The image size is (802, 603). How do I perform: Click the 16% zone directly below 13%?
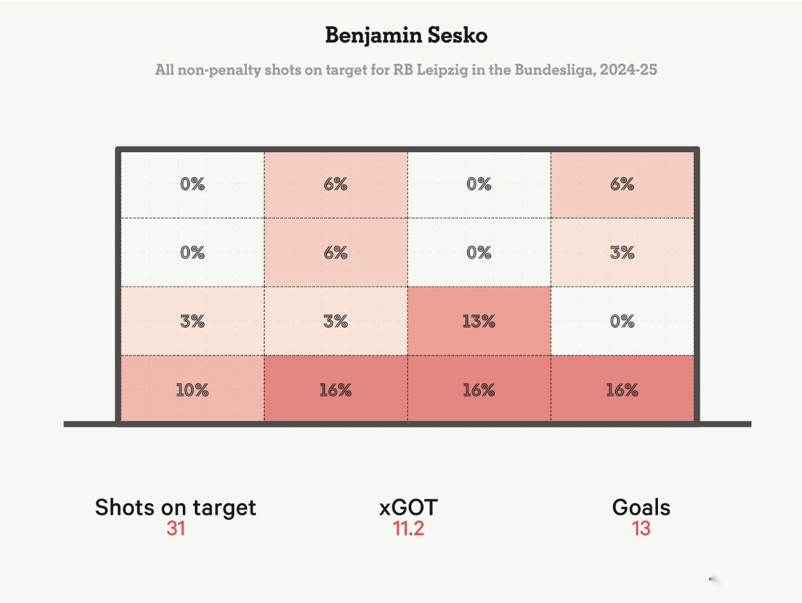479,390
